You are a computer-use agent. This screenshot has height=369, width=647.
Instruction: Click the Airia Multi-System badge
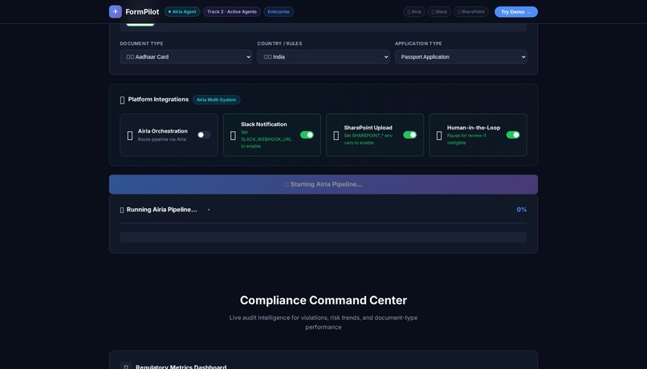tap(216, 100)
